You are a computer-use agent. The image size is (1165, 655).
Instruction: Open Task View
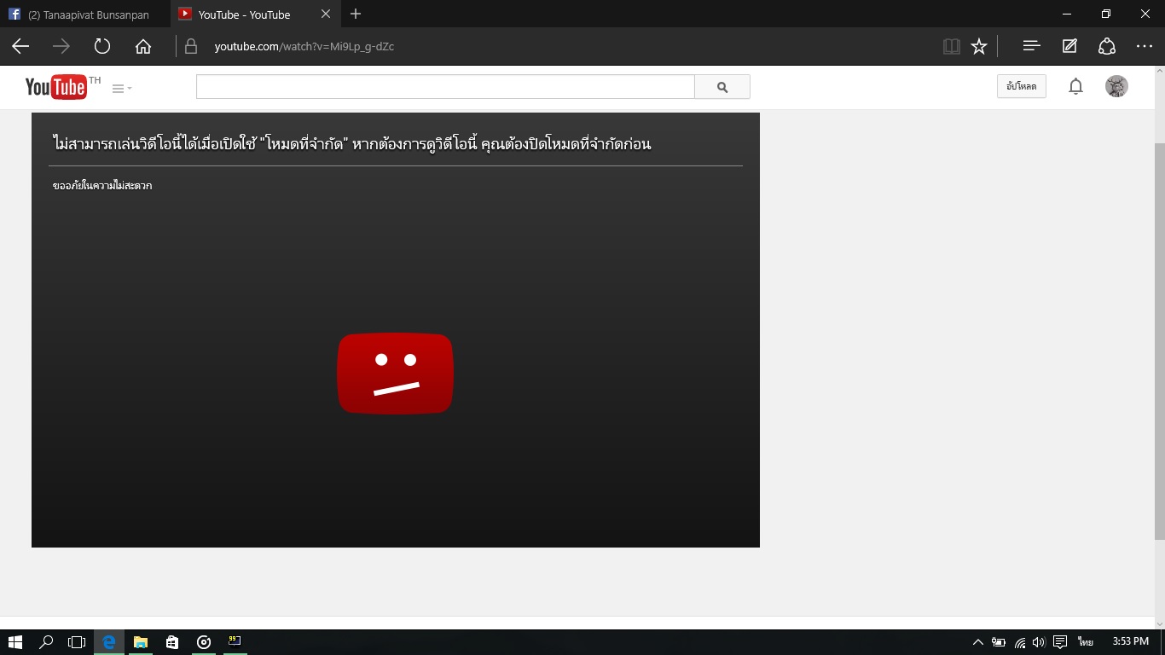pyautogui.click(x=77, y=642)
